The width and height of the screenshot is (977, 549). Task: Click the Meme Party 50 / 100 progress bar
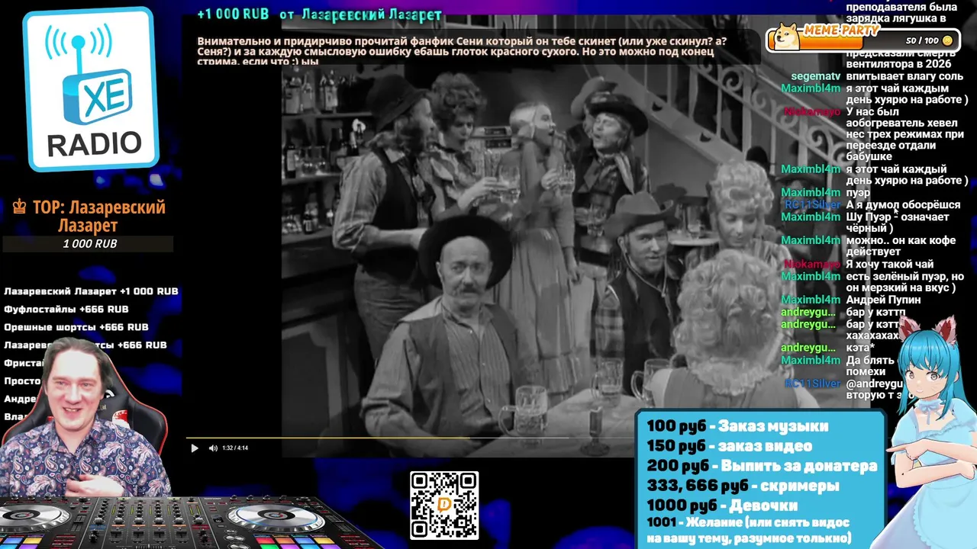[864, 40]
